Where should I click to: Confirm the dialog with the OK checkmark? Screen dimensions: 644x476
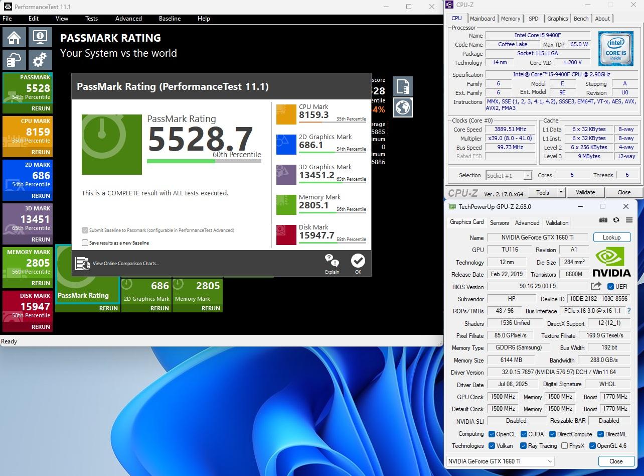(x=358, y=264)
